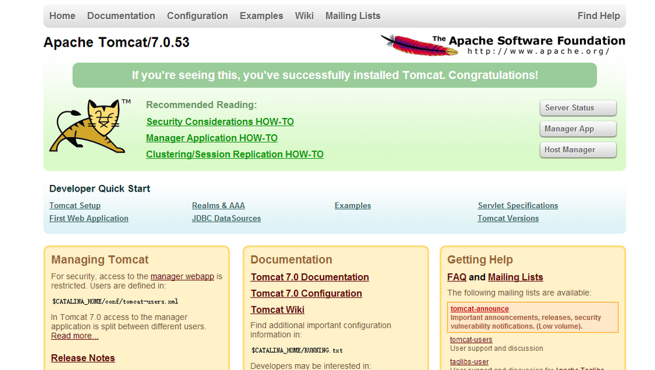Image resolution: width=655 pixels, height=370 pixels.
Task: Click $CATALINA_HOME/conf/tomcat-users.xml path text
Action: (x=115, y=302)
